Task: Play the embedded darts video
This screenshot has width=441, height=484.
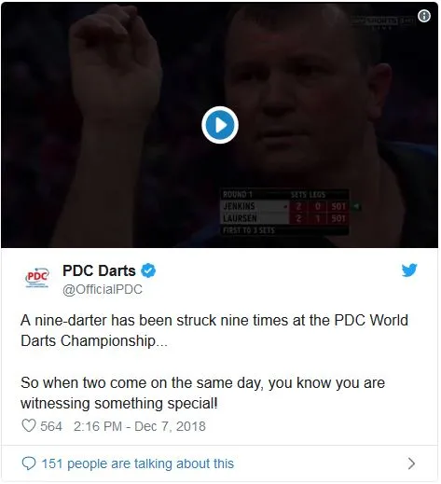Action: (x=220, y=125)
